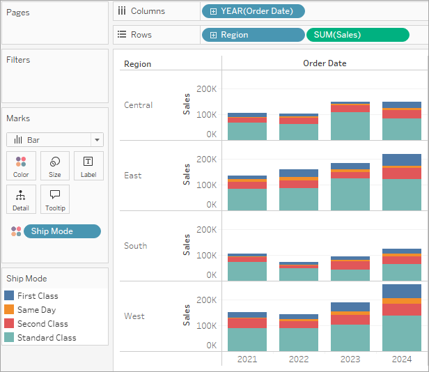This screenshot has width=429, height=372.
Task: Click the Tooltip button in Marks card
Action: (x=55, y=199)
